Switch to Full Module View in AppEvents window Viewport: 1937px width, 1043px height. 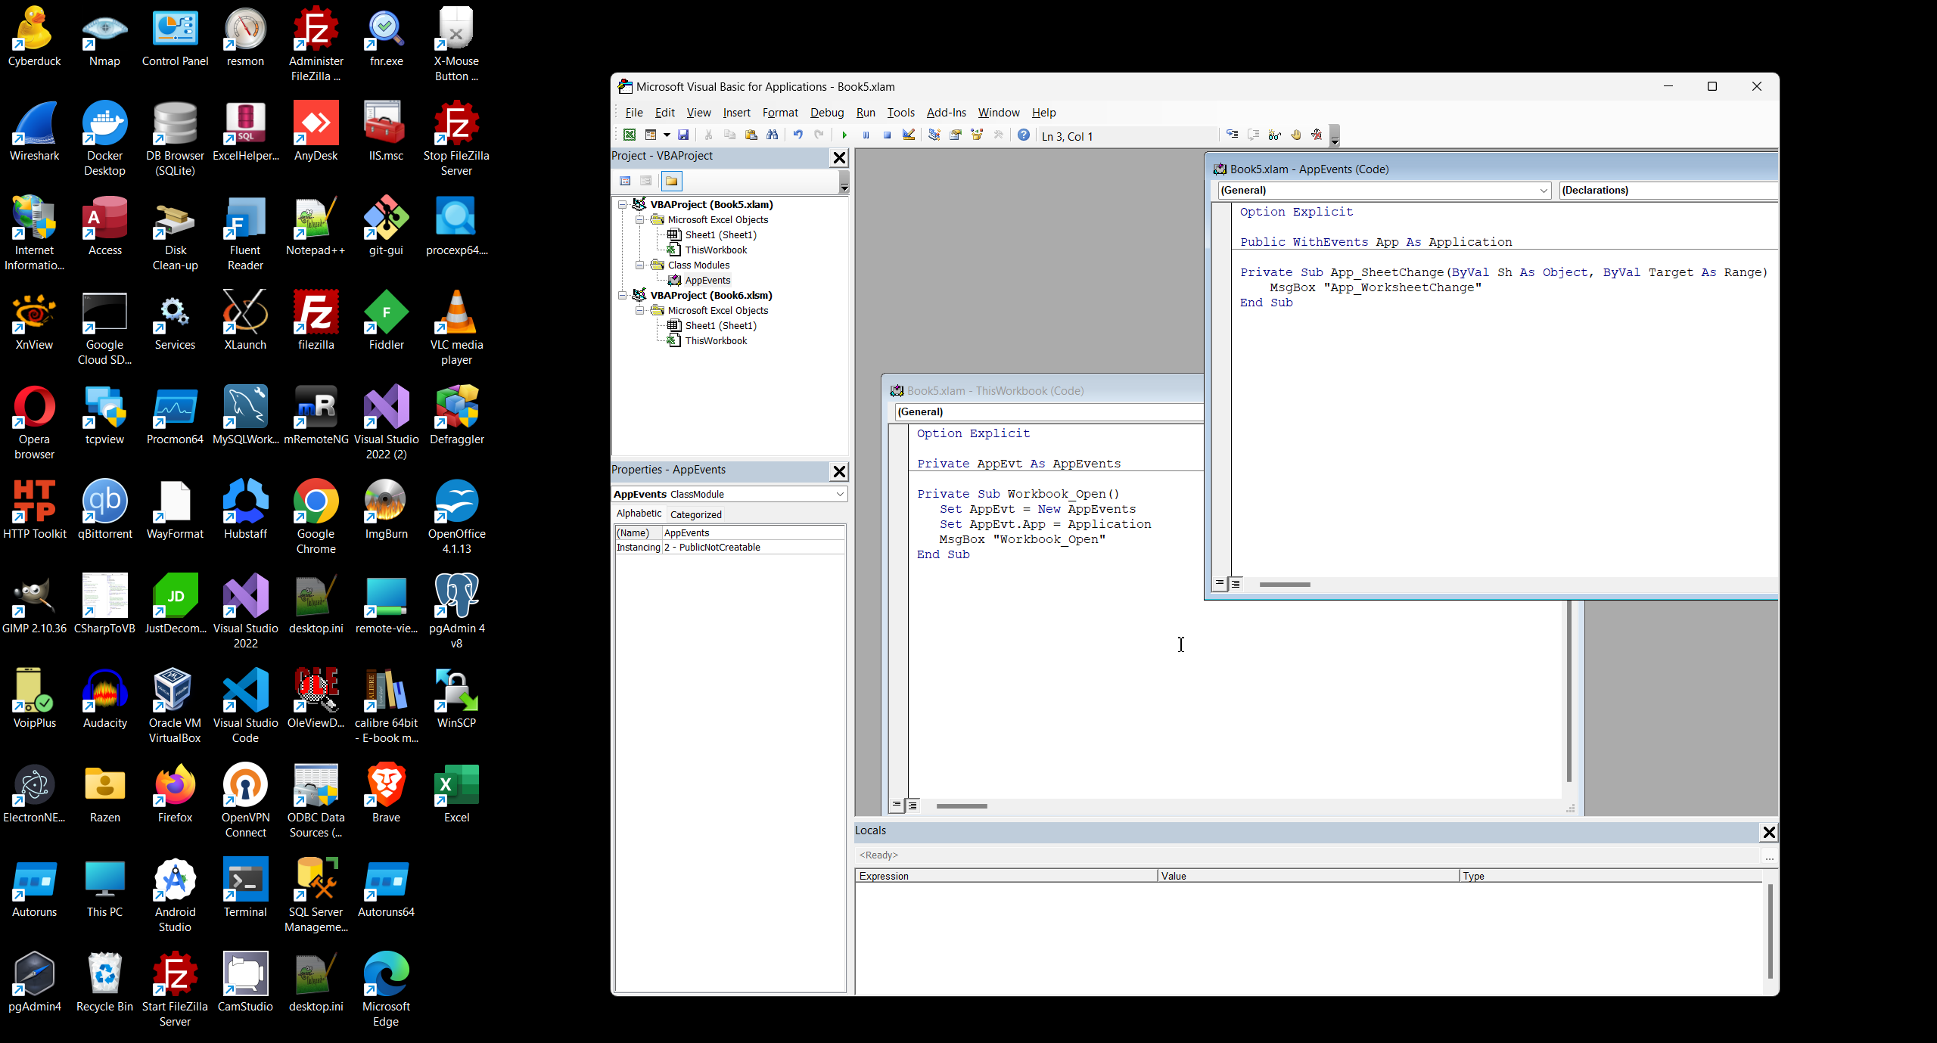1236,584
